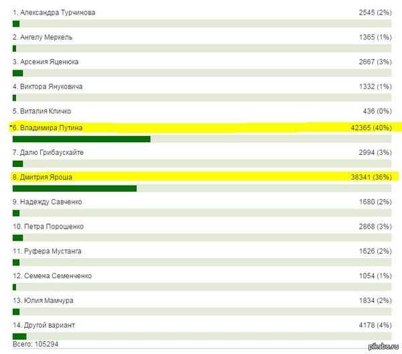402x354 pixels.
Task: Click the green result bar under option 8
Action: (74, 188)
